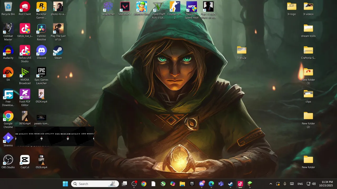Open network and volume quick settings
Screen dimensions: 337x189
(311, 184)
